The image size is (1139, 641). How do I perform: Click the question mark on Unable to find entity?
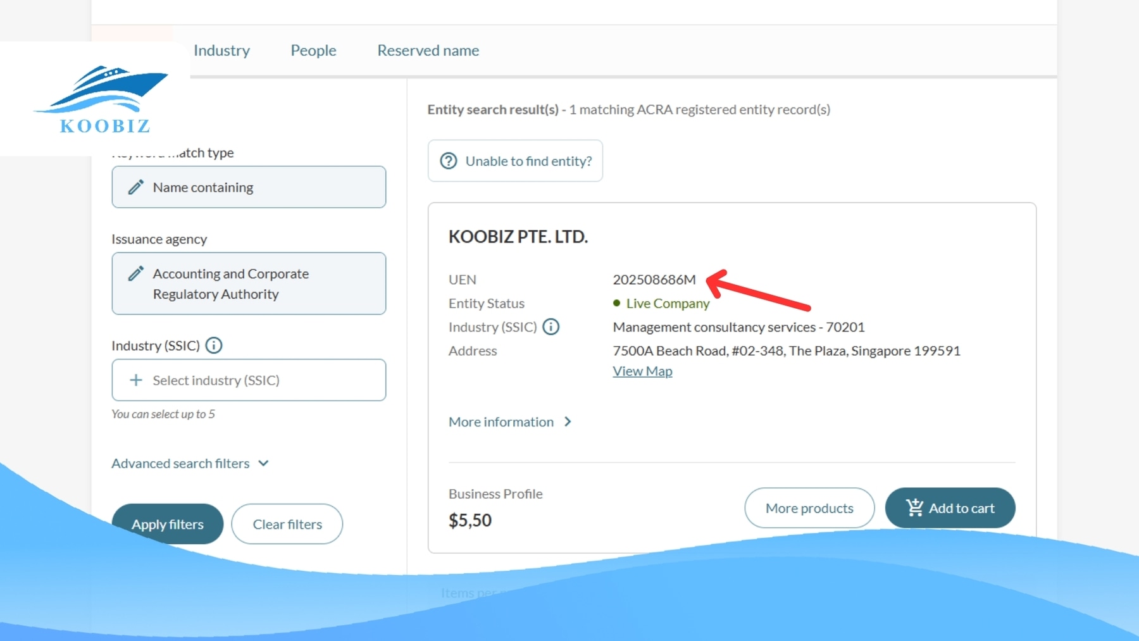point(447,161)
